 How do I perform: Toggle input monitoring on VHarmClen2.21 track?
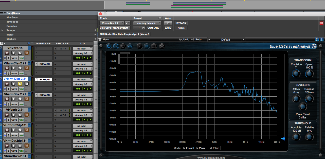click(x=13, y=68)
